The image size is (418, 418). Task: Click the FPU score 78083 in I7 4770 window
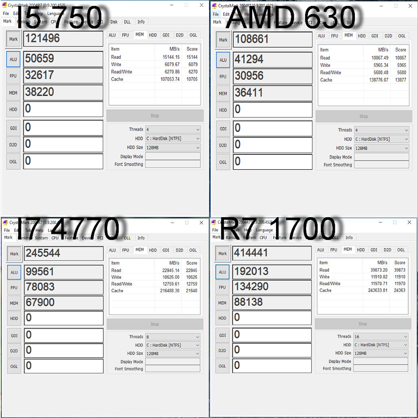pos(64,287)
